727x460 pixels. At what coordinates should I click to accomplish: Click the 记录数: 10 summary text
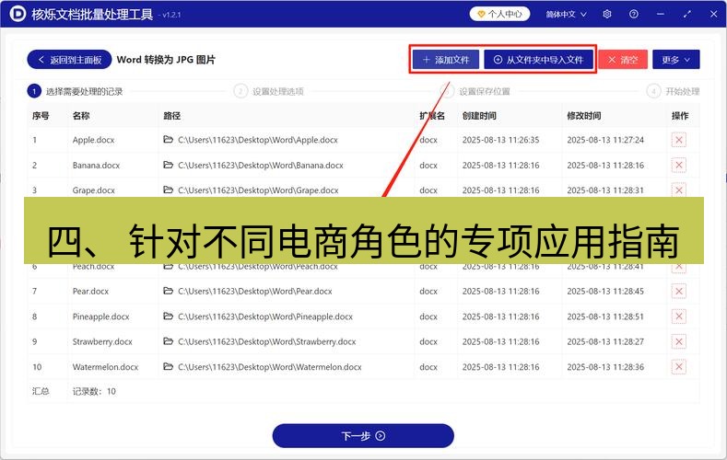(94, 392)
